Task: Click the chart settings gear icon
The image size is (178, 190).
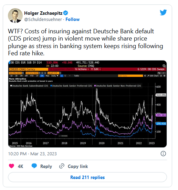Action: (x=165, y=76)
